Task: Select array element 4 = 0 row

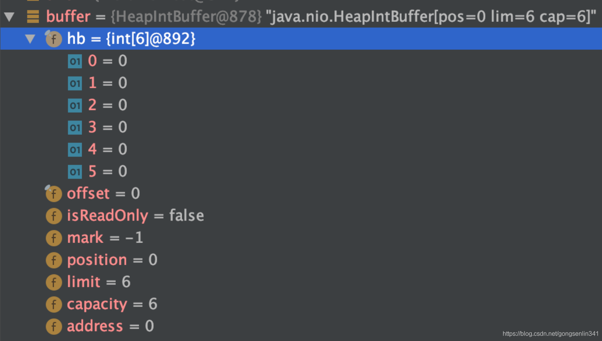Action: (x=301, y=149)
